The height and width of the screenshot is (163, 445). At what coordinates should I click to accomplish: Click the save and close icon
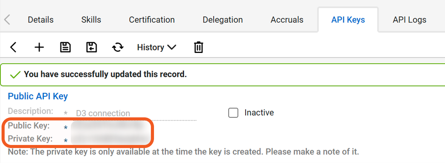(x=91, y=47)
